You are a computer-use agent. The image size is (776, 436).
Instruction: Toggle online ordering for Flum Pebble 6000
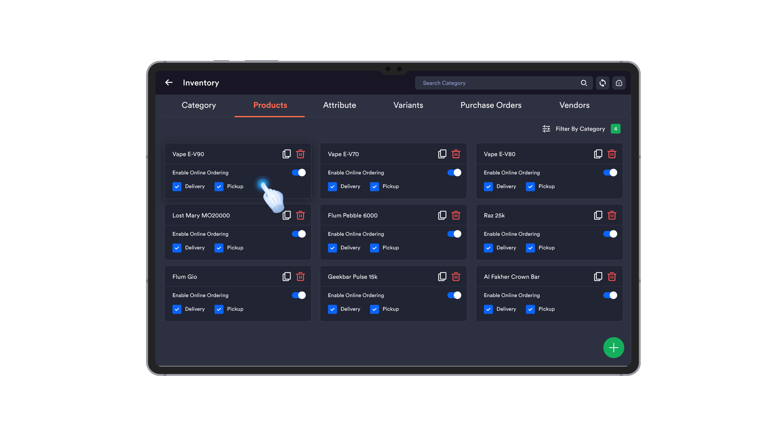coord(454,234)
